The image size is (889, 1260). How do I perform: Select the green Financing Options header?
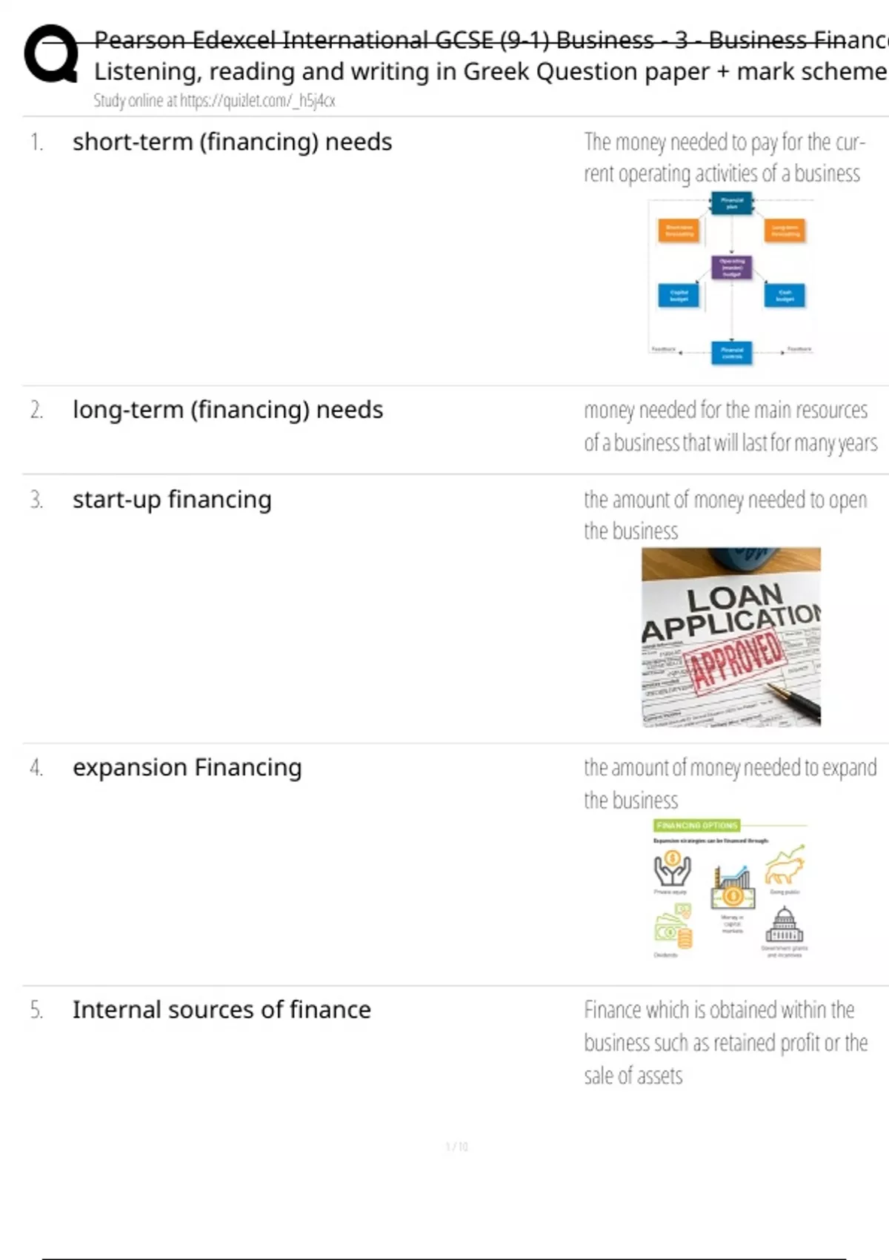(696, 825)
